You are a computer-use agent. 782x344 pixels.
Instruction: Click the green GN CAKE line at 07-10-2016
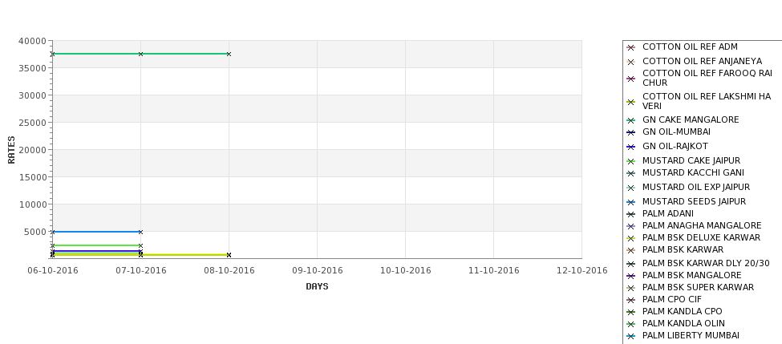[x=140, y=54]
